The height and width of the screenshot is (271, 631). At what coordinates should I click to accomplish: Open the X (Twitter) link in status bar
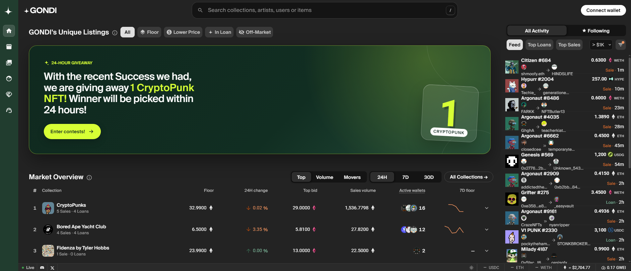[52, 268]
